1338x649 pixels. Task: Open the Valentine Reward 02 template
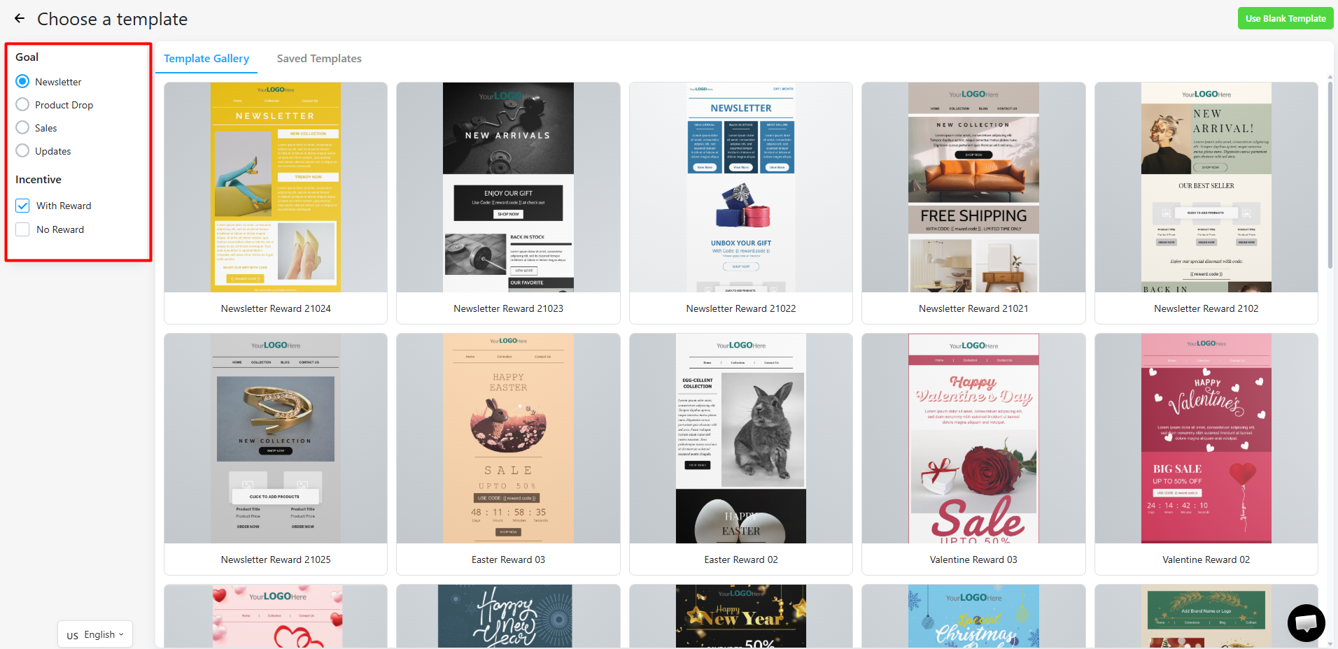pyautogui.click(x=1206, y=454)
